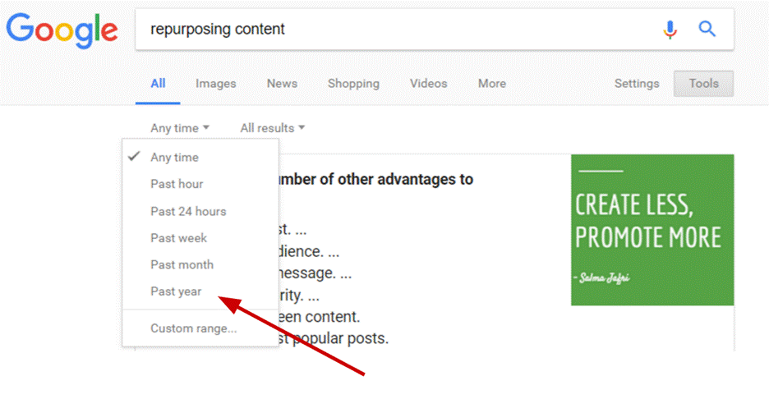Click the green Create Less Promote More image

[652, 230]
